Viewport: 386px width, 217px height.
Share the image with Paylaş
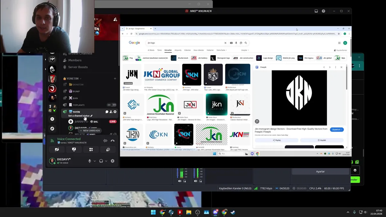click(277, 140)
